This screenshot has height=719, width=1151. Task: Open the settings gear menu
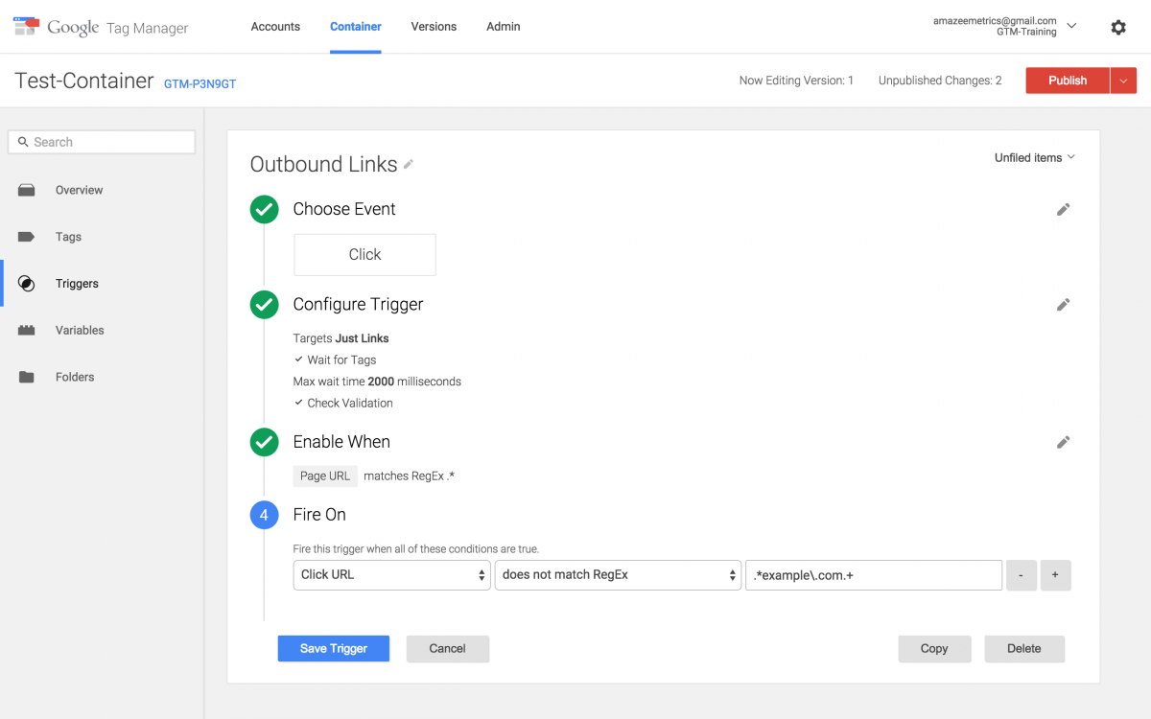(1118, 27)
